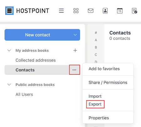
Task: Click the three-dot menu beside Contacts
Action: point(74,70)
